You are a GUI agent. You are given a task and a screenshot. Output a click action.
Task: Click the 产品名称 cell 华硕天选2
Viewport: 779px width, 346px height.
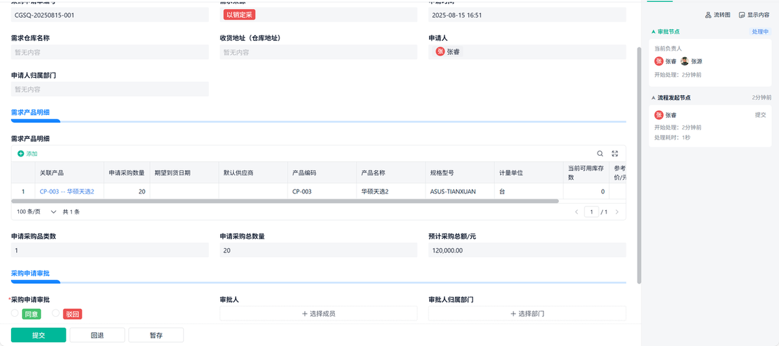(x=390, y=192)
